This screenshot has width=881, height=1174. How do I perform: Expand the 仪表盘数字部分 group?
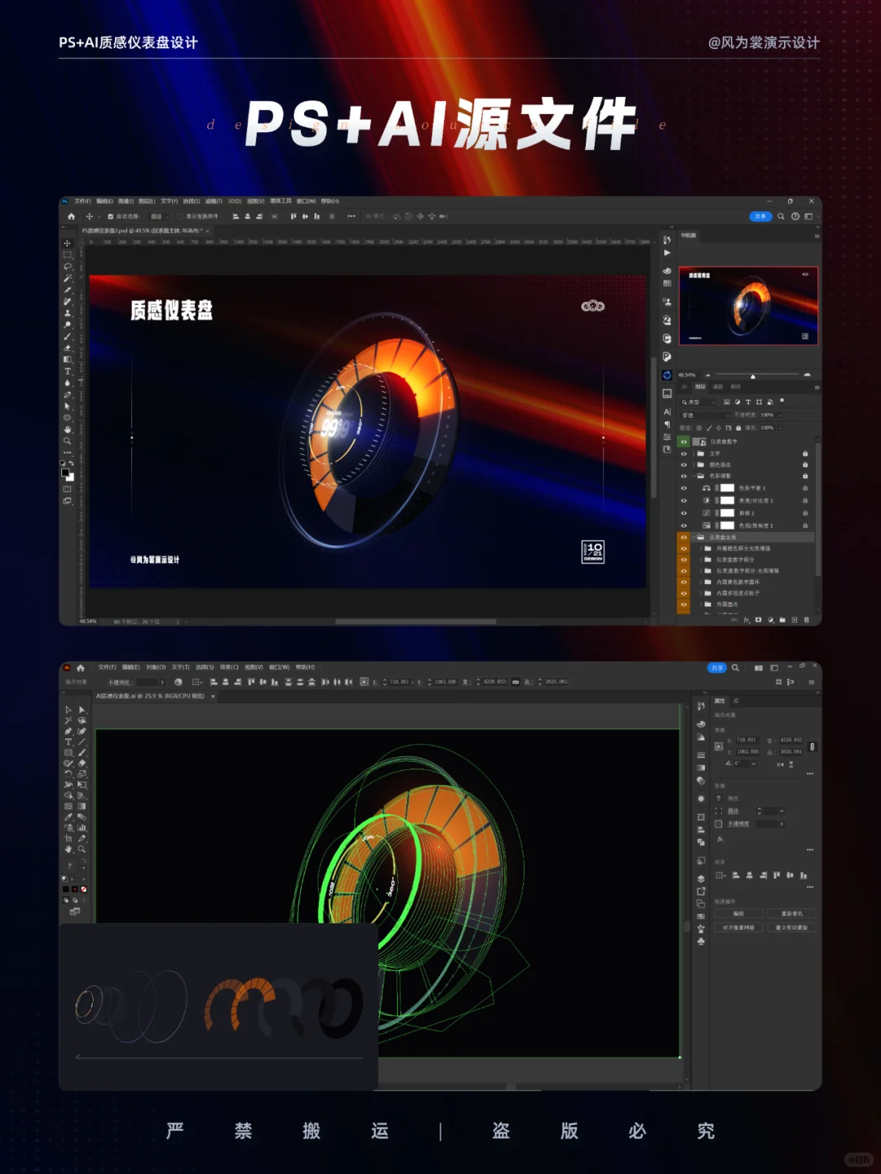click(x=700, y=560)
